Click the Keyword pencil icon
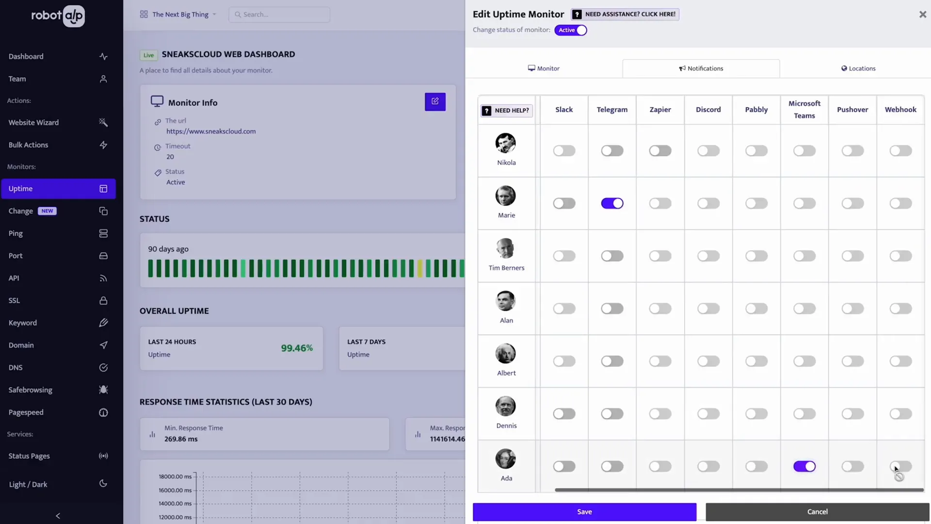The image size is (931, 524). (x=103, y=323)
